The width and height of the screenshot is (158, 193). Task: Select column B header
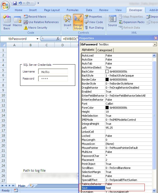tap(31, 45)
